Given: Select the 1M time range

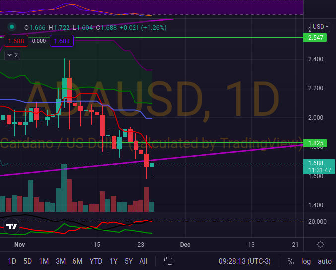Looking at the screenshot, I should (x=44, y=261).
